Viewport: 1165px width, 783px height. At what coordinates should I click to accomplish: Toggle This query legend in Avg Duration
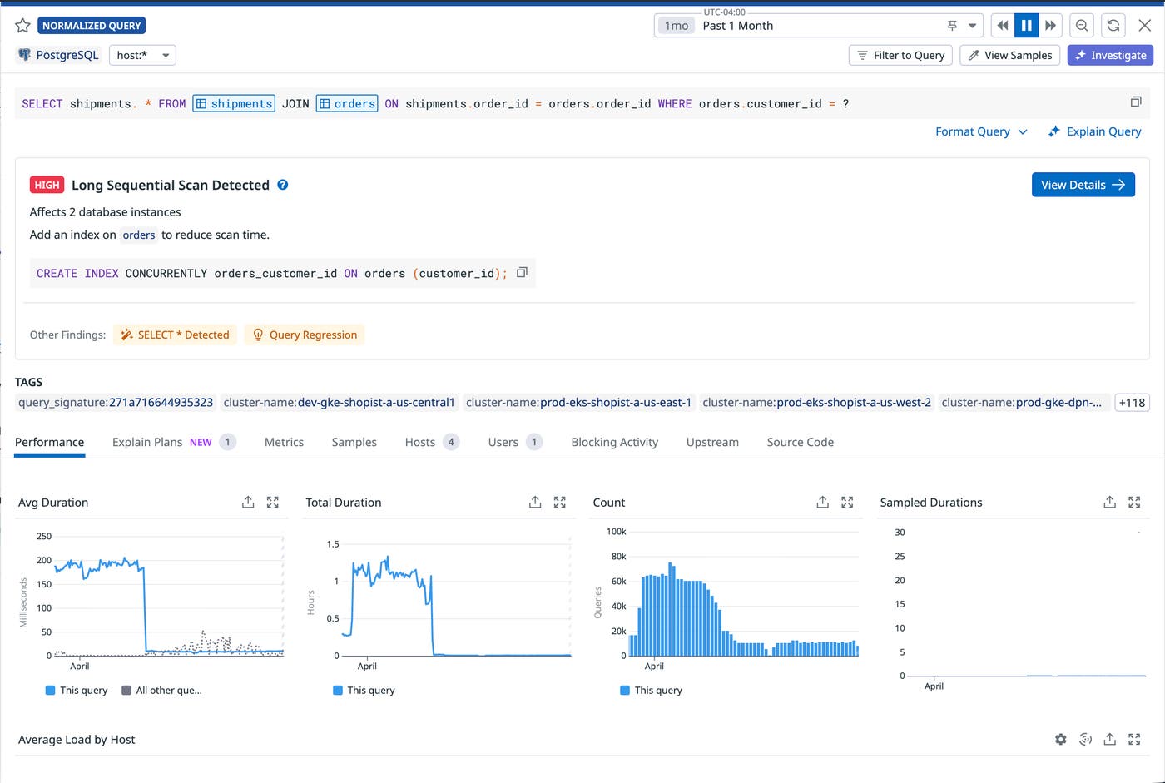coord(77,690)
